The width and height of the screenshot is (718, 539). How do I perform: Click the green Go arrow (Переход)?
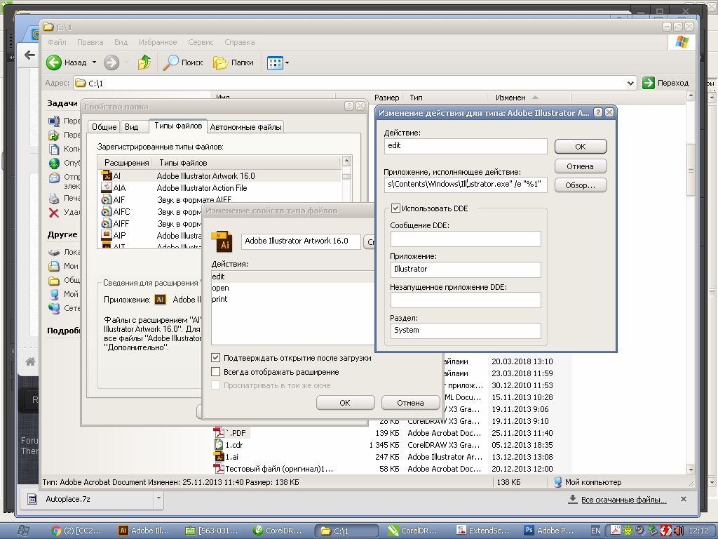pos(649,83)
